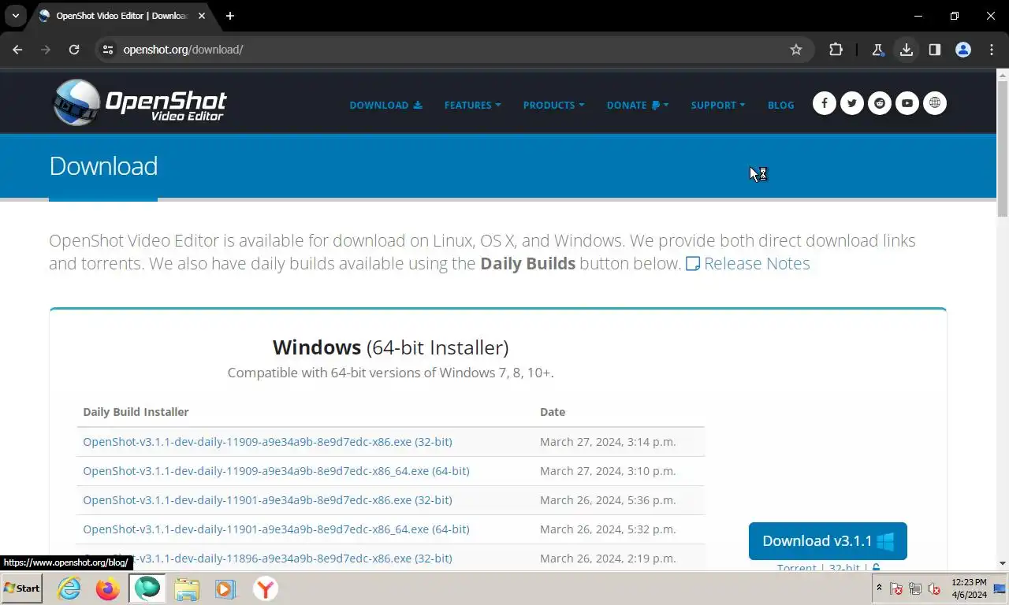Screen dimensions: 1009x605
Task: Launch Yandex browser from the taskbar
Action: [266, 588]
